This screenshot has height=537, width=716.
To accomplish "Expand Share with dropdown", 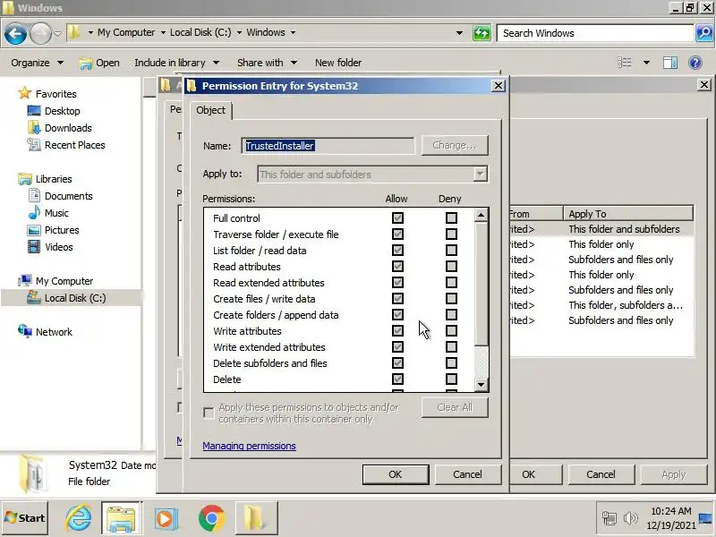I will tap(294, 63).
